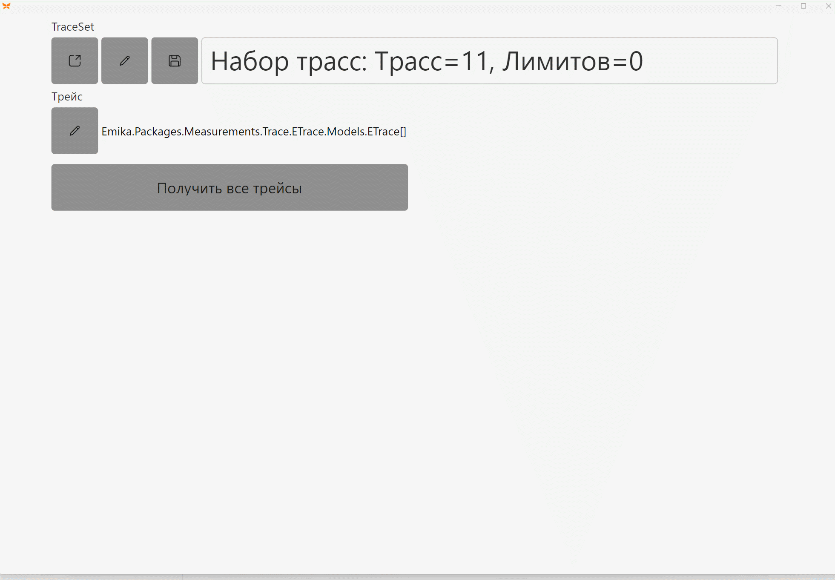Save the TraceSet with the floppy disk icon

[175, 60]
